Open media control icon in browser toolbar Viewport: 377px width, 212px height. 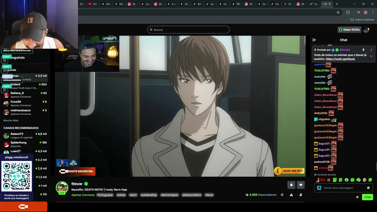tap(358, 12)
